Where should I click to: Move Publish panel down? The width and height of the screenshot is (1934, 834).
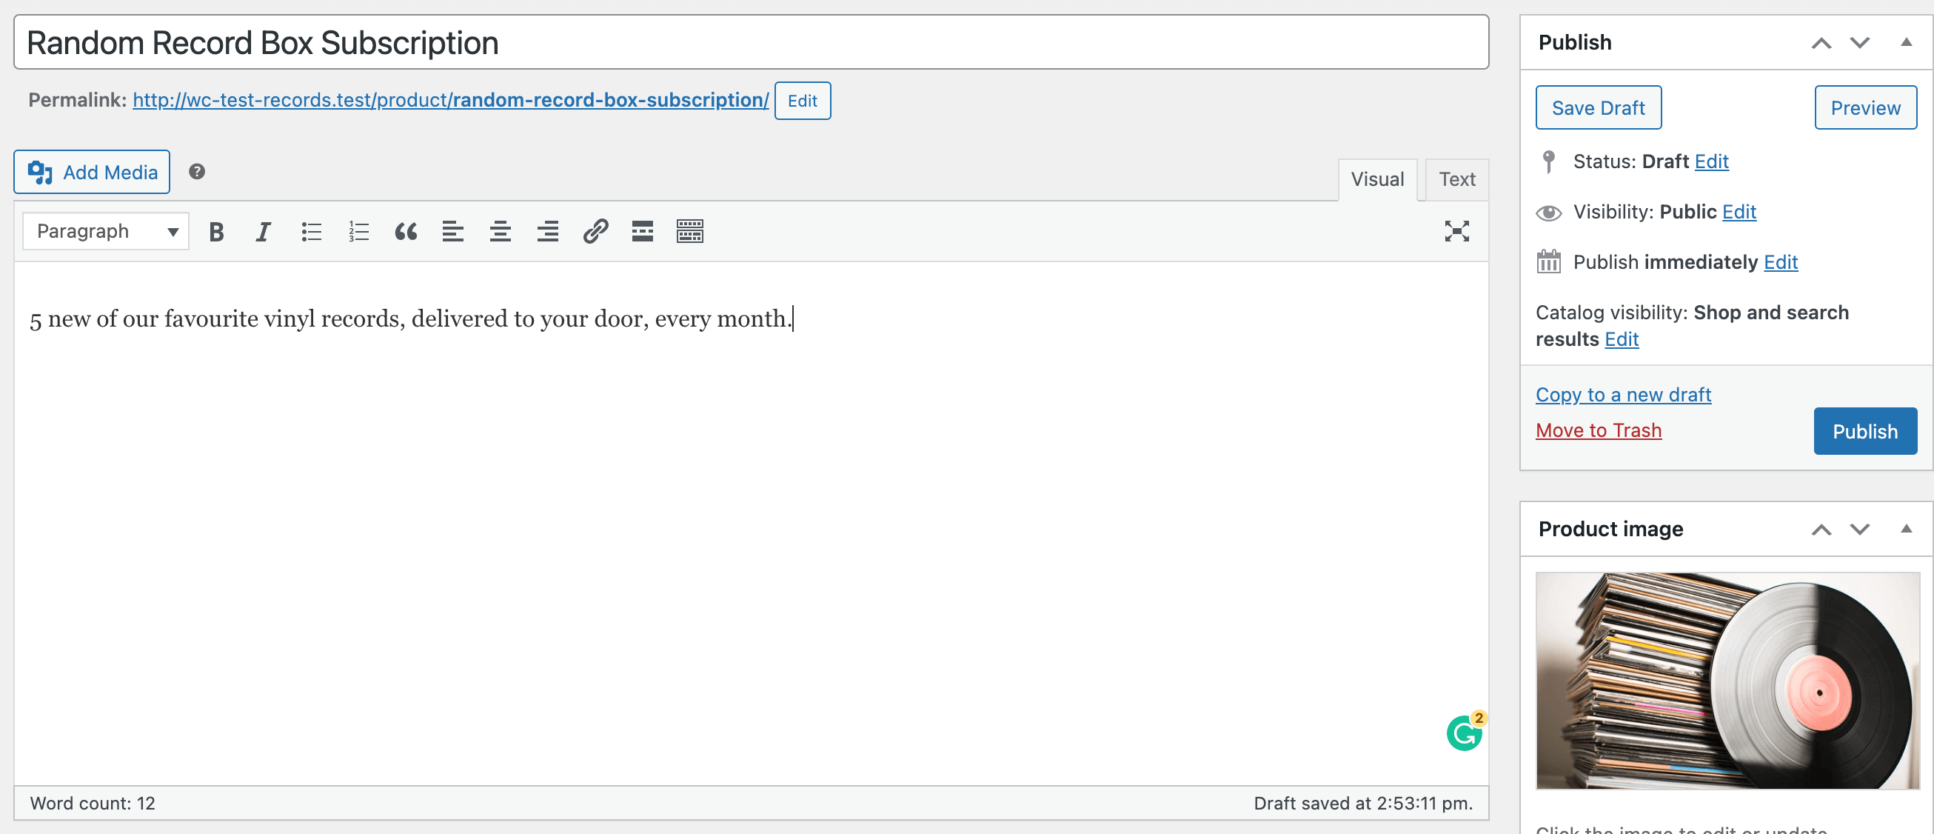click(1859, 43)
